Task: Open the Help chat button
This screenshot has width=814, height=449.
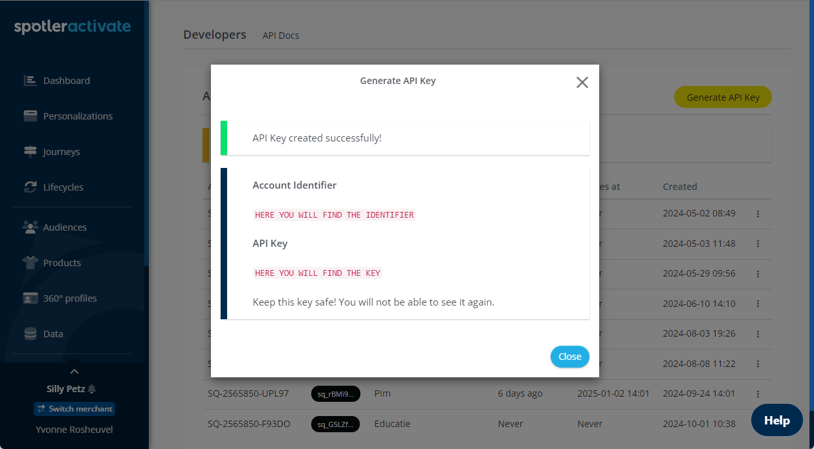Action: [x=777, y=421]
